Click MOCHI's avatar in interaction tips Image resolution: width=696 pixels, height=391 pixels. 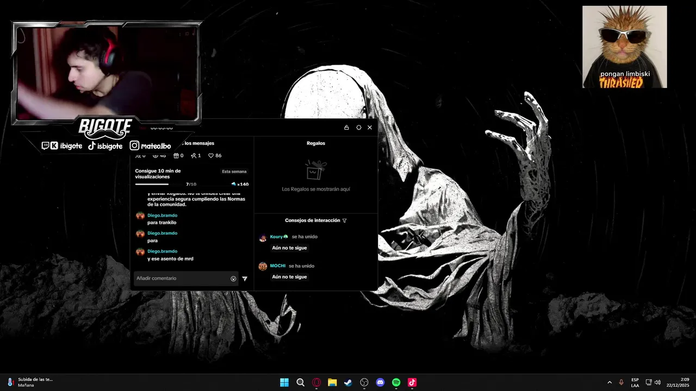(x=263, y=266)
